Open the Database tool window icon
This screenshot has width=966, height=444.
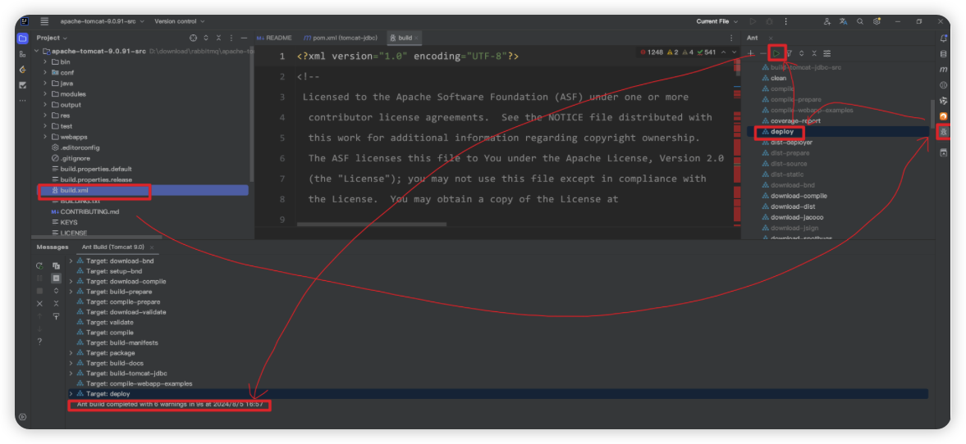click(943, 54)
